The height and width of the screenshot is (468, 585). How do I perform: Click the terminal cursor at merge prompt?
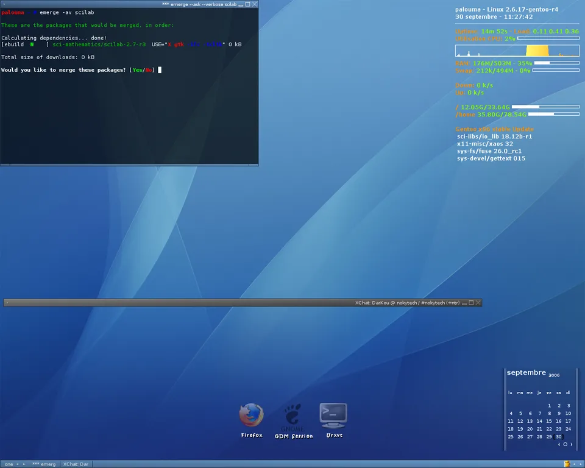click(160, 70)
